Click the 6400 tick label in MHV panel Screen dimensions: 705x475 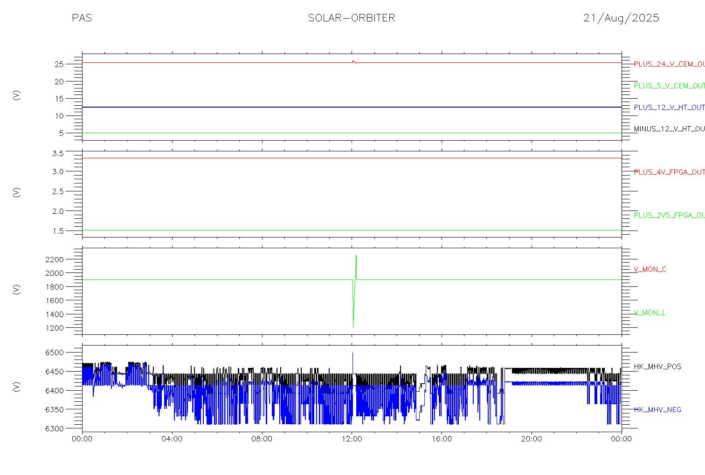55,391
